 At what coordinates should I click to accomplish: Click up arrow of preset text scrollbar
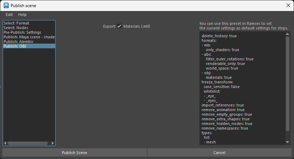(x=288, y=34)
